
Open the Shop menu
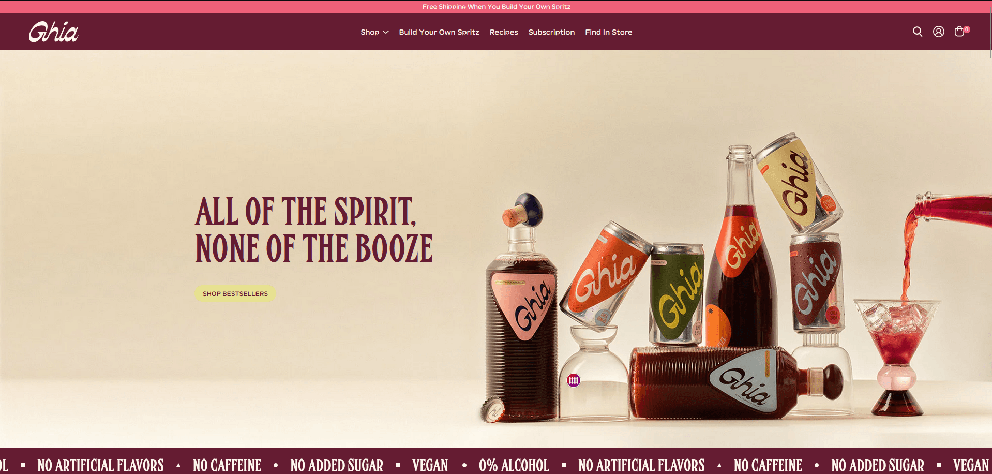tap(370, 32)
